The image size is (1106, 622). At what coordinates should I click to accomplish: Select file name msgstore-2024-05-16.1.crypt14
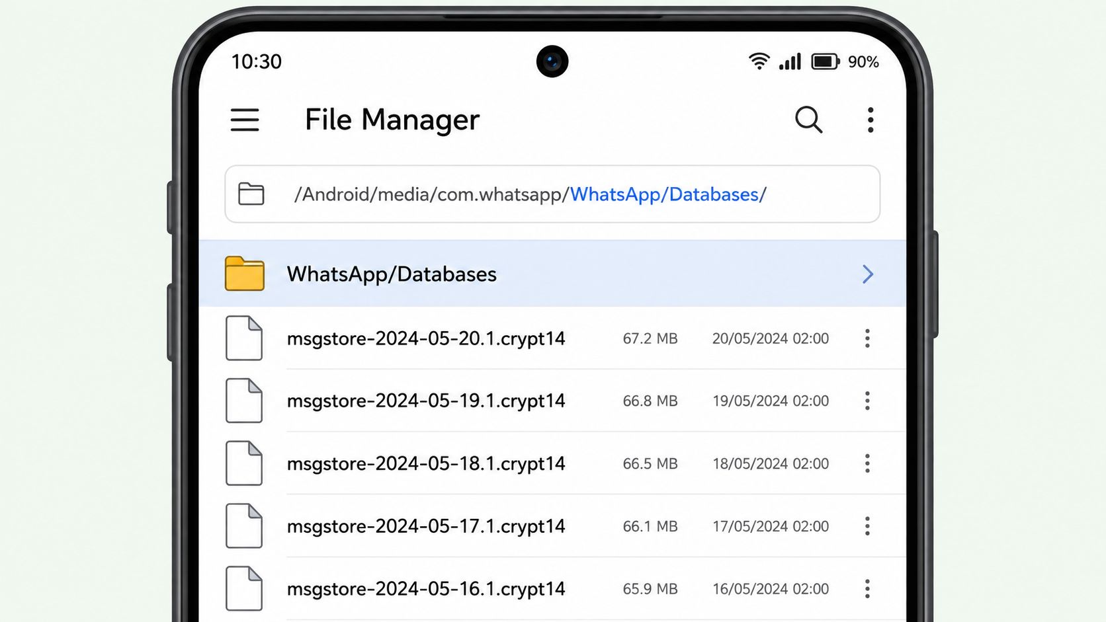426,589
